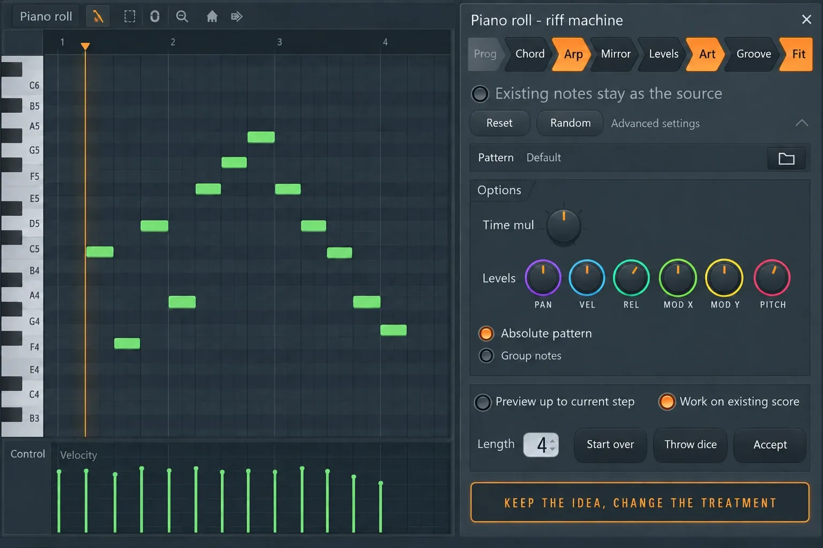The width and height of the screenshot is (823, 548).
Task: Open the pattern folder browser icon
Action: tap(786, 158)
